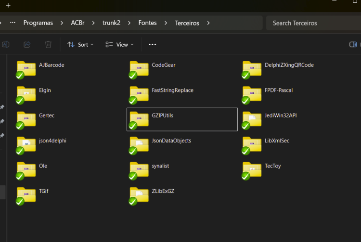
Task: Click the synalist folder name
Action: tap(160, 166)
